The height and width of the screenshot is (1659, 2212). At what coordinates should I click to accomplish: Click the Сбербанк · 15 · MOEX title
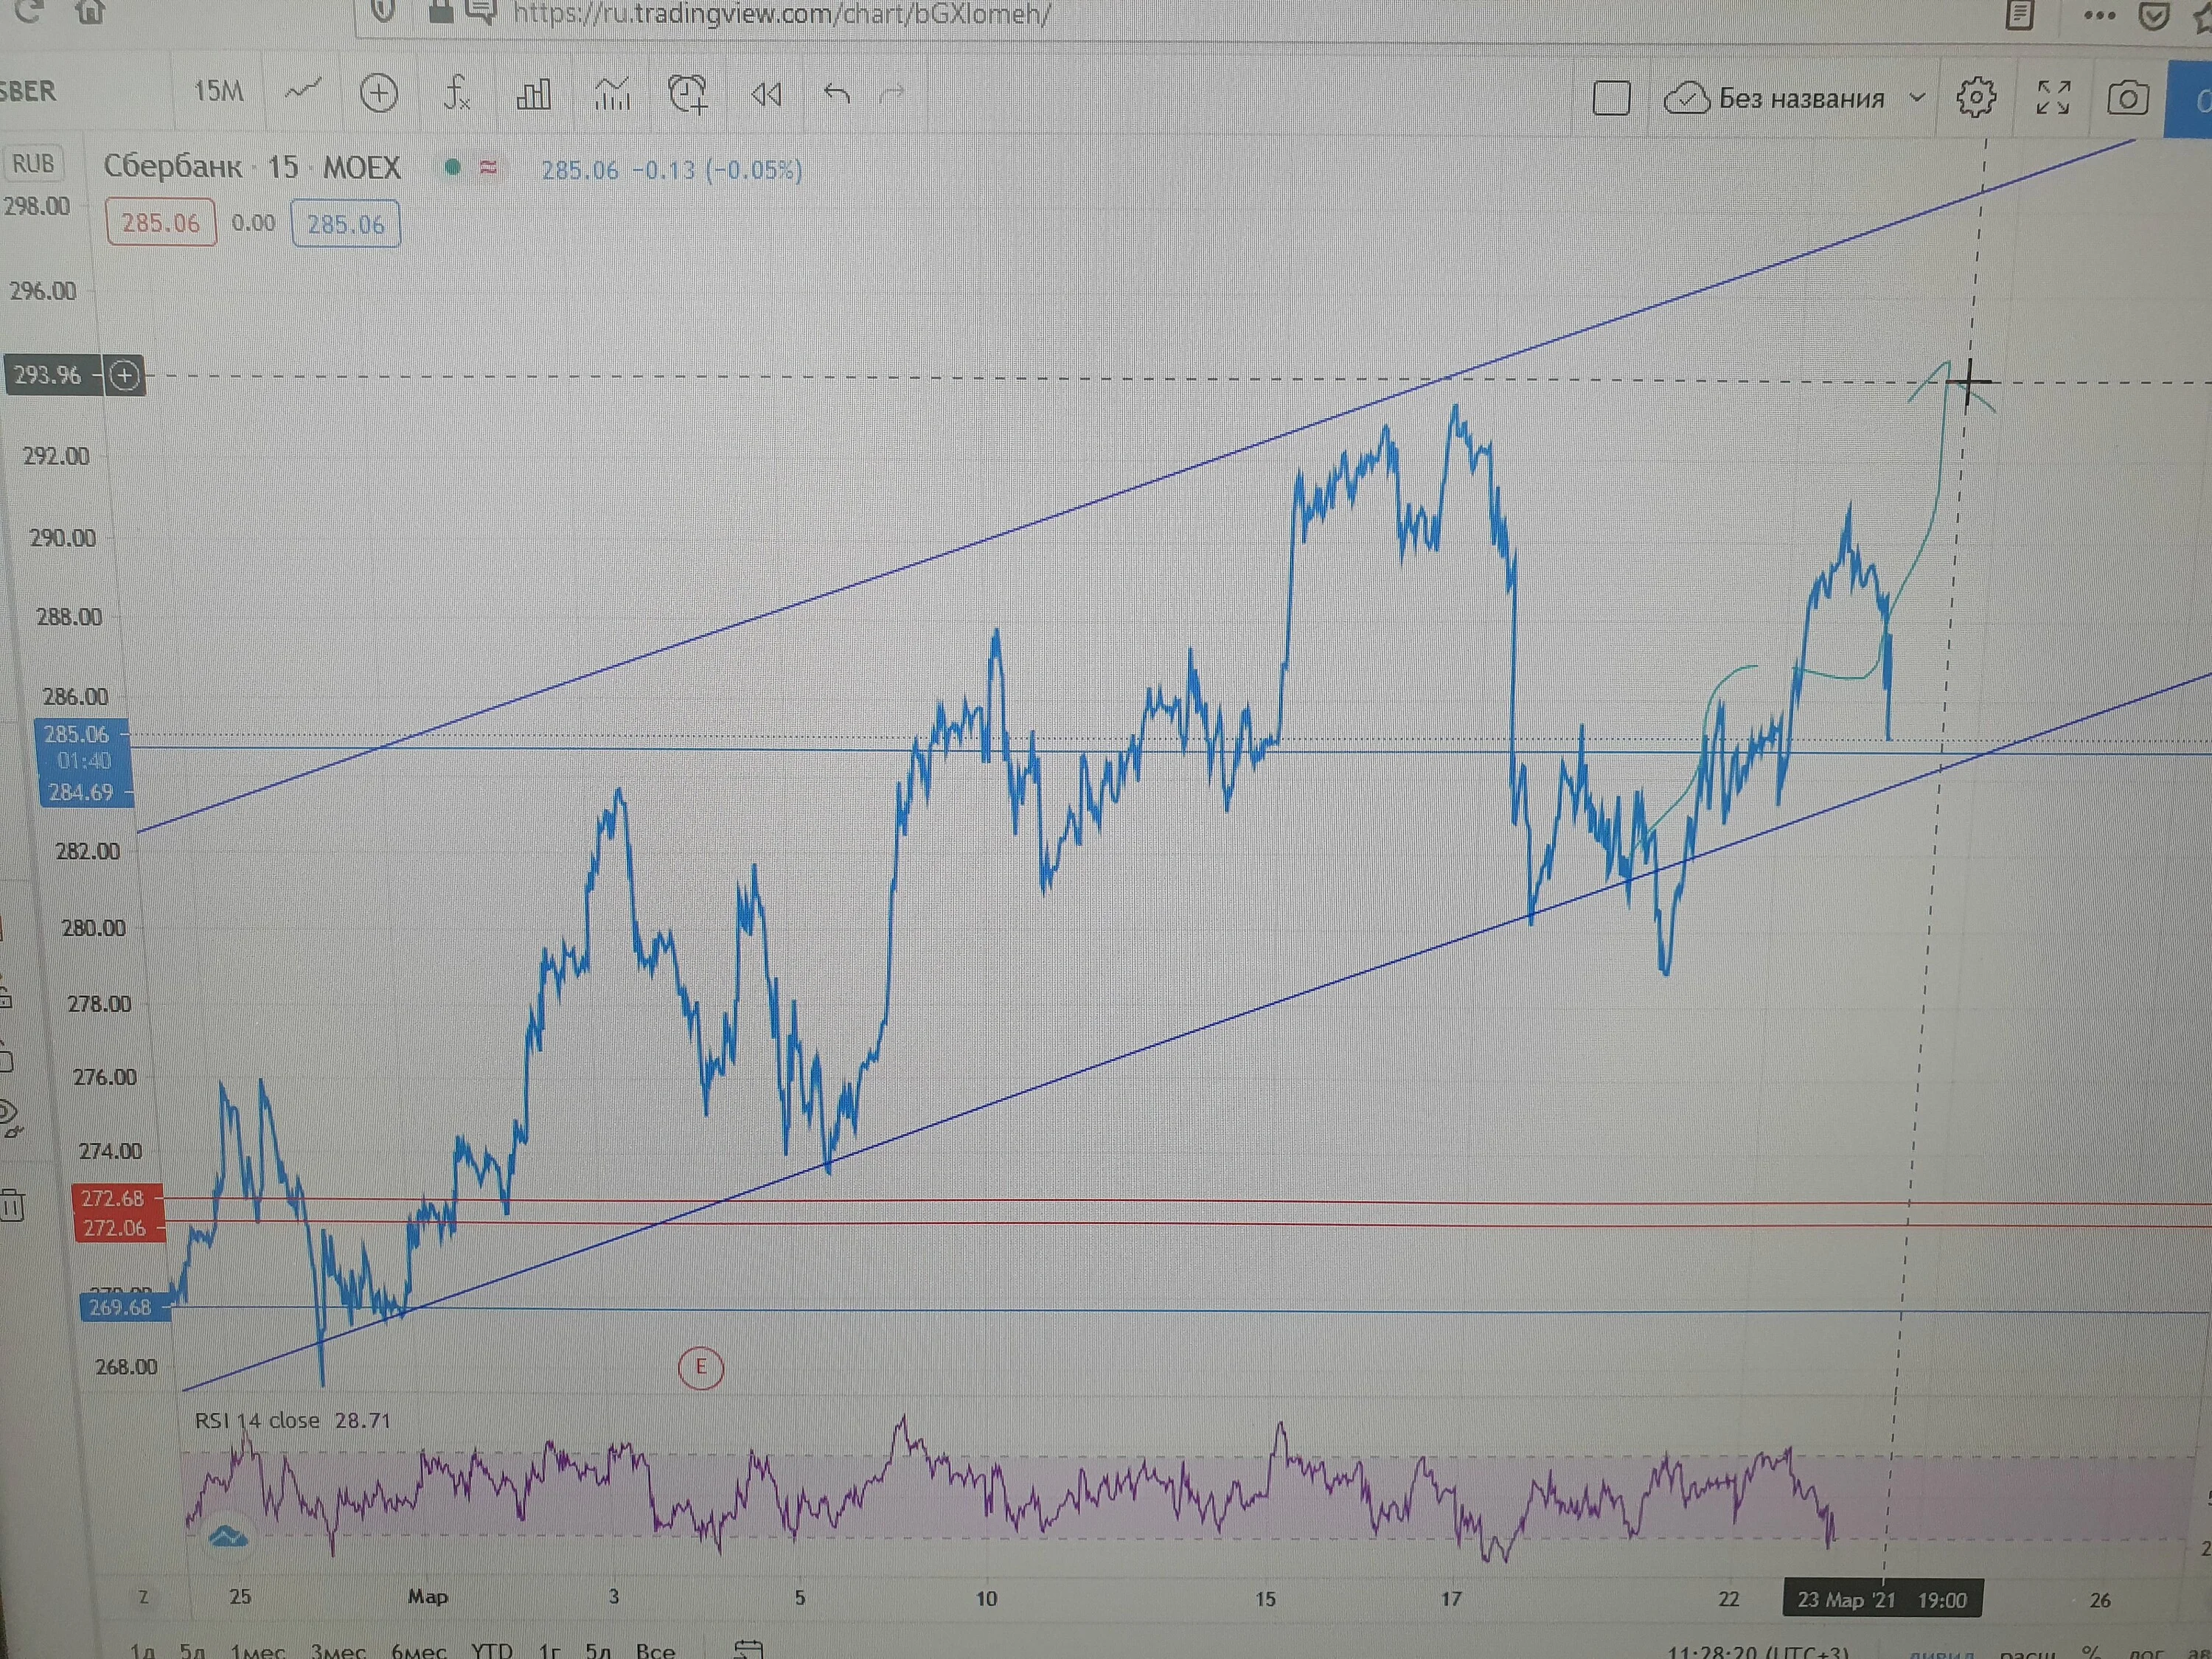tap(252, 166)
